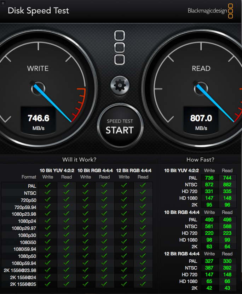Click the NTSC 10 Bit YUV Read checkmark
The width and height of the screenshot is (242, 294).
(x=66, y=192)
